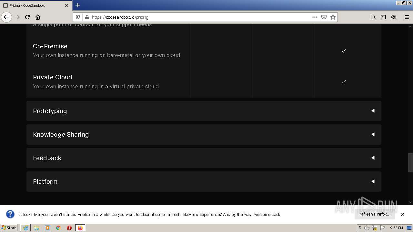
Task: Open the Firefox hamburger menu
Action: (x=407, y=17)
